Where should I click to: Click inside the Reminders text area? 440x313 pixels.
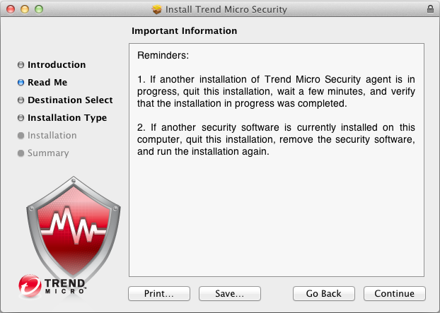click(276, 212)
